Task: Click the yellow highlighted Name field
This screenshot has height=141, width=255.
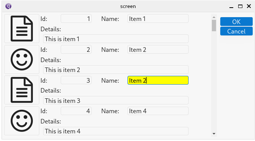Action: pyautogui.click(x=158, y=80)
